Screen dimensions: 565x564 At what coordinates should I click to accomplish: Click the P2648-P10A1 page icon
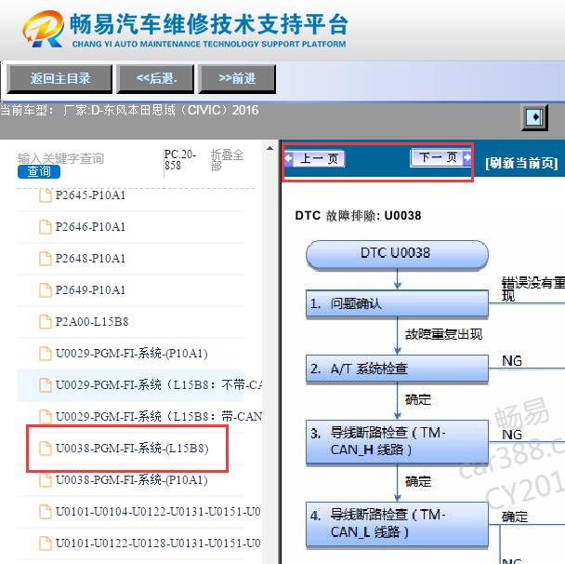tap(46, 259)
